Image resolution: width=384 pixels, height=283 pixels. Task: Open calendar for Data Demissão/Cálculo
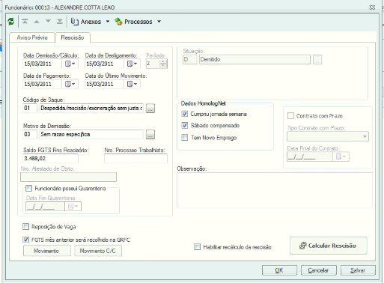point(70,64)
